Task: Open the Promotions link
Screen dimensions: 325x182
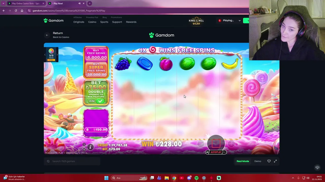Action: point(116,17)
